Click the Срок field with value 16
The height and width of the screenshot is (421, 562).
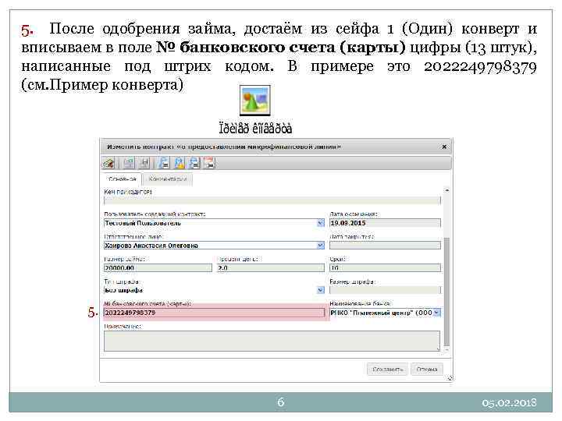coord(385,267)
